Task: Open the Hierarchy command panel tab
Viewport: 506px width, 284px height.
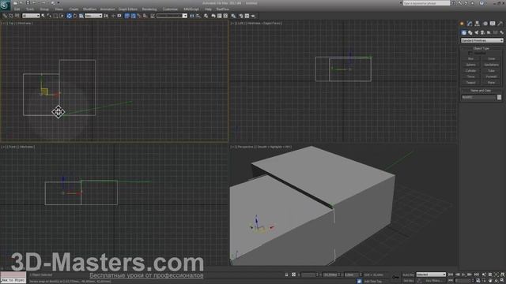Action: (478, 24)
